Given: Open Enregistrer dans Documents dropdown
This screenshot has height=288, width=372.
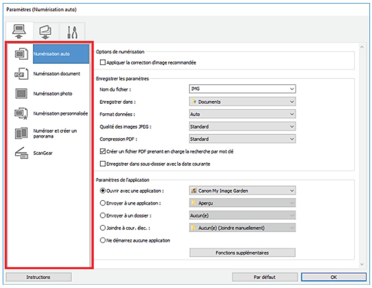Looking at the screenshot, I should 242,102.
